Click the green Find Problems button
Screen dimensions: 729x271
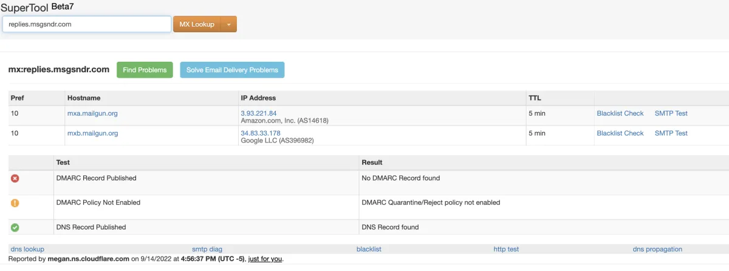(145, 70)
